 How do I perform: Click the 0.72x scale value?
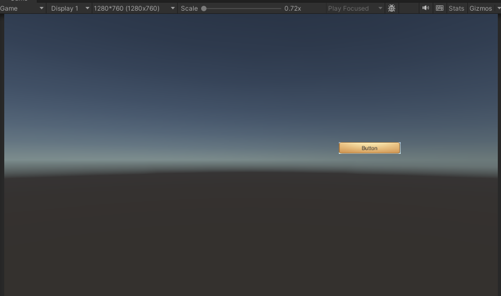292,8
